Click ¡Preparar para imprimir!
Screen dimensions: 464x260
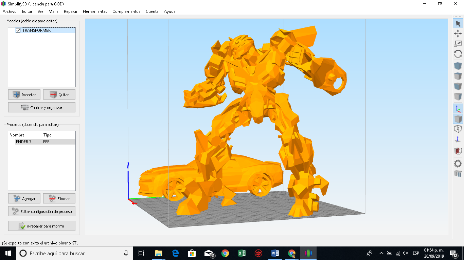(x=41, y=225)
